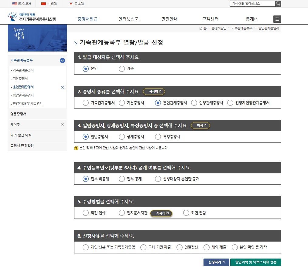Image resolution: width=308 pixels, height=274 pixels.
Task: Open the hamburger menu at top right
Action: 277,19
